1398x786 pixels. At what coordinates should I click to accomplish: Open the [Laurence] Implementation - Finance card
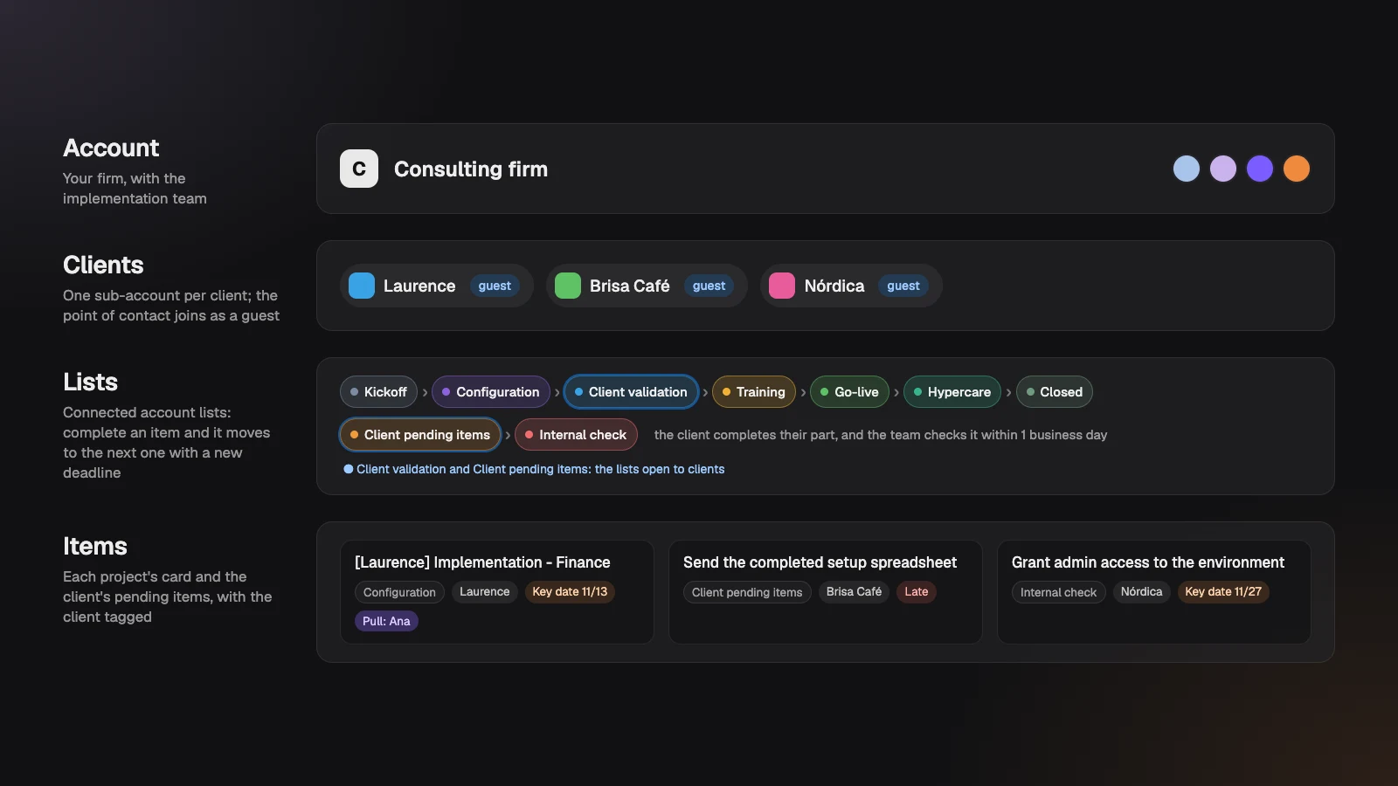[497, 592]
